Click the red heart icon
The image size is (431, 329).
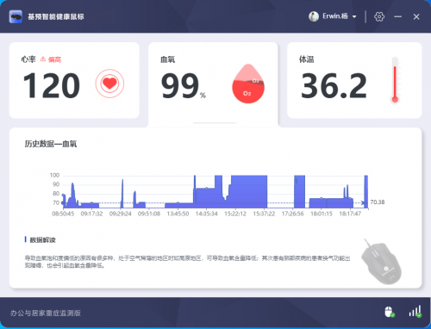pos(109,84)
